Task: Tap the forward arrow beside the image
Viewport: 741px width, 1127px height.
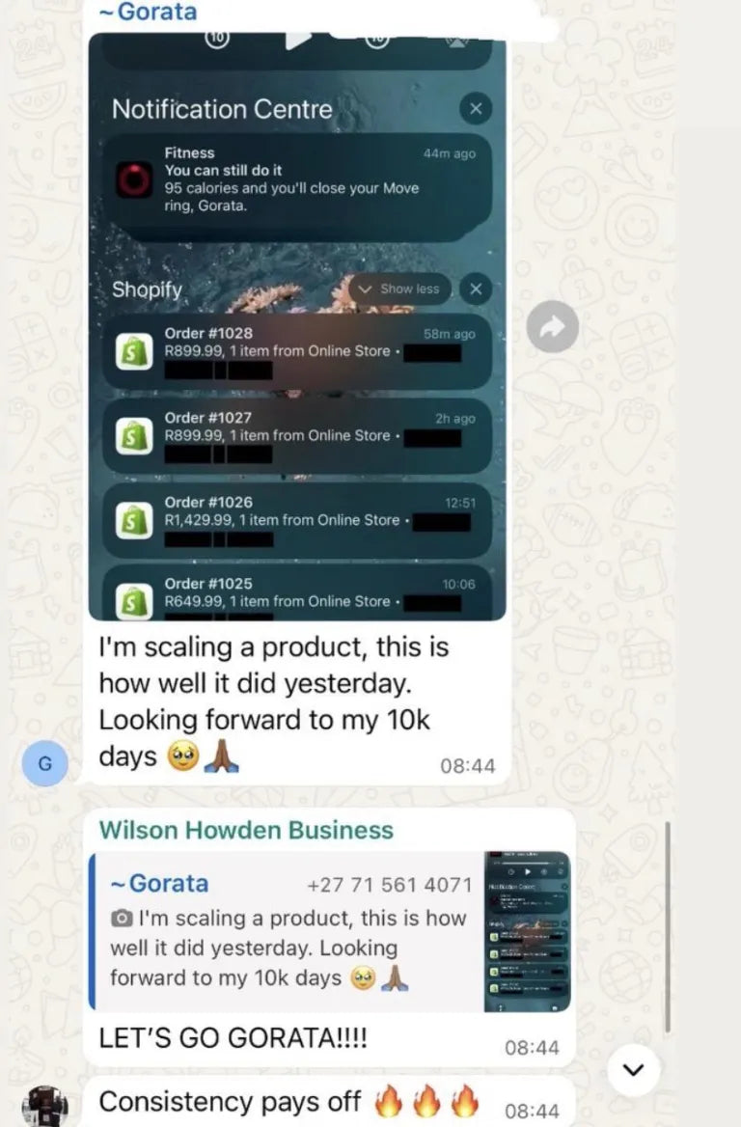Action: (552, 326)
